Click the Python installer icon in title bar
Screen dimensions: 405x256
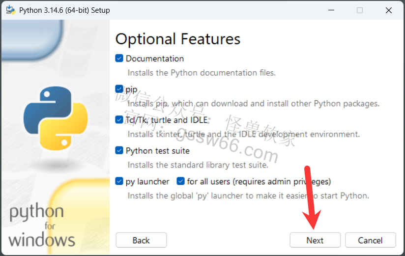[11, 10]
